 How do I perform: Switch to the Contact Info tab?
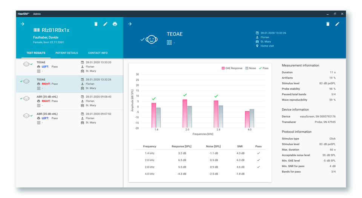[98, 53]
